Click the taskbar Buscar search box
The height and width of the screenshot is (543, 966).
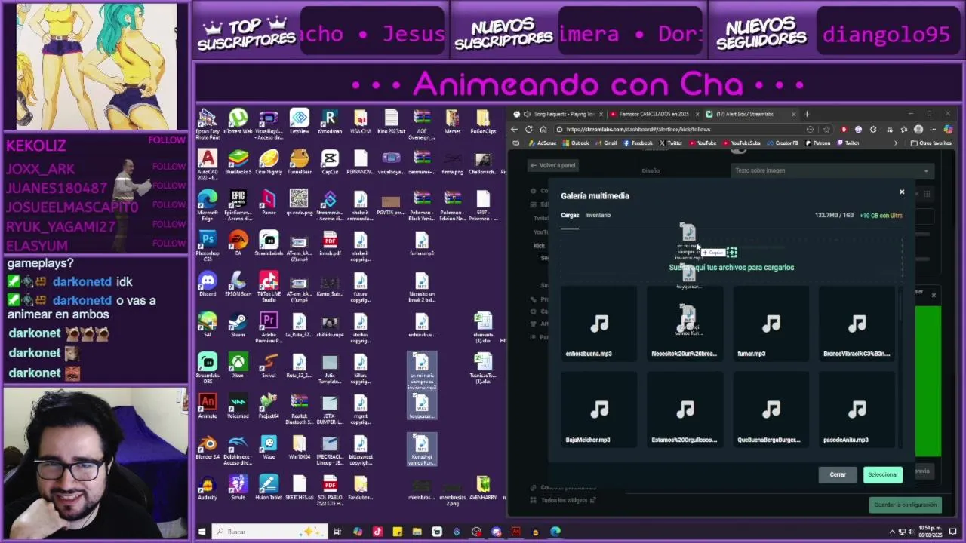[270, 532]
